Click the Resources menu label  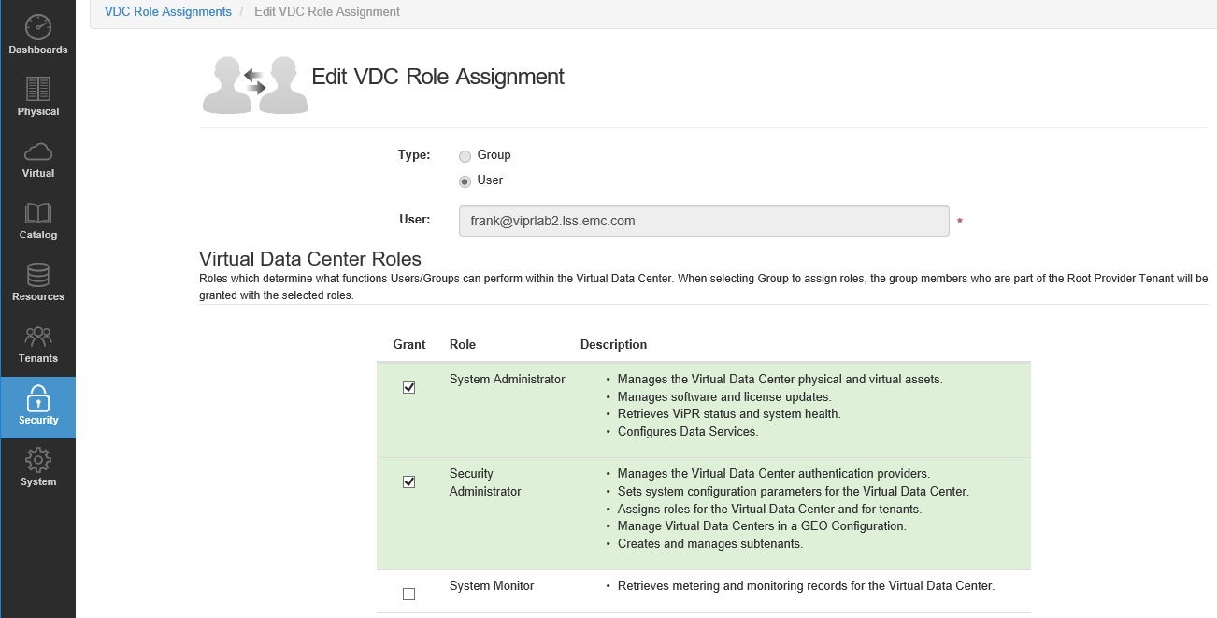[38, 296]
